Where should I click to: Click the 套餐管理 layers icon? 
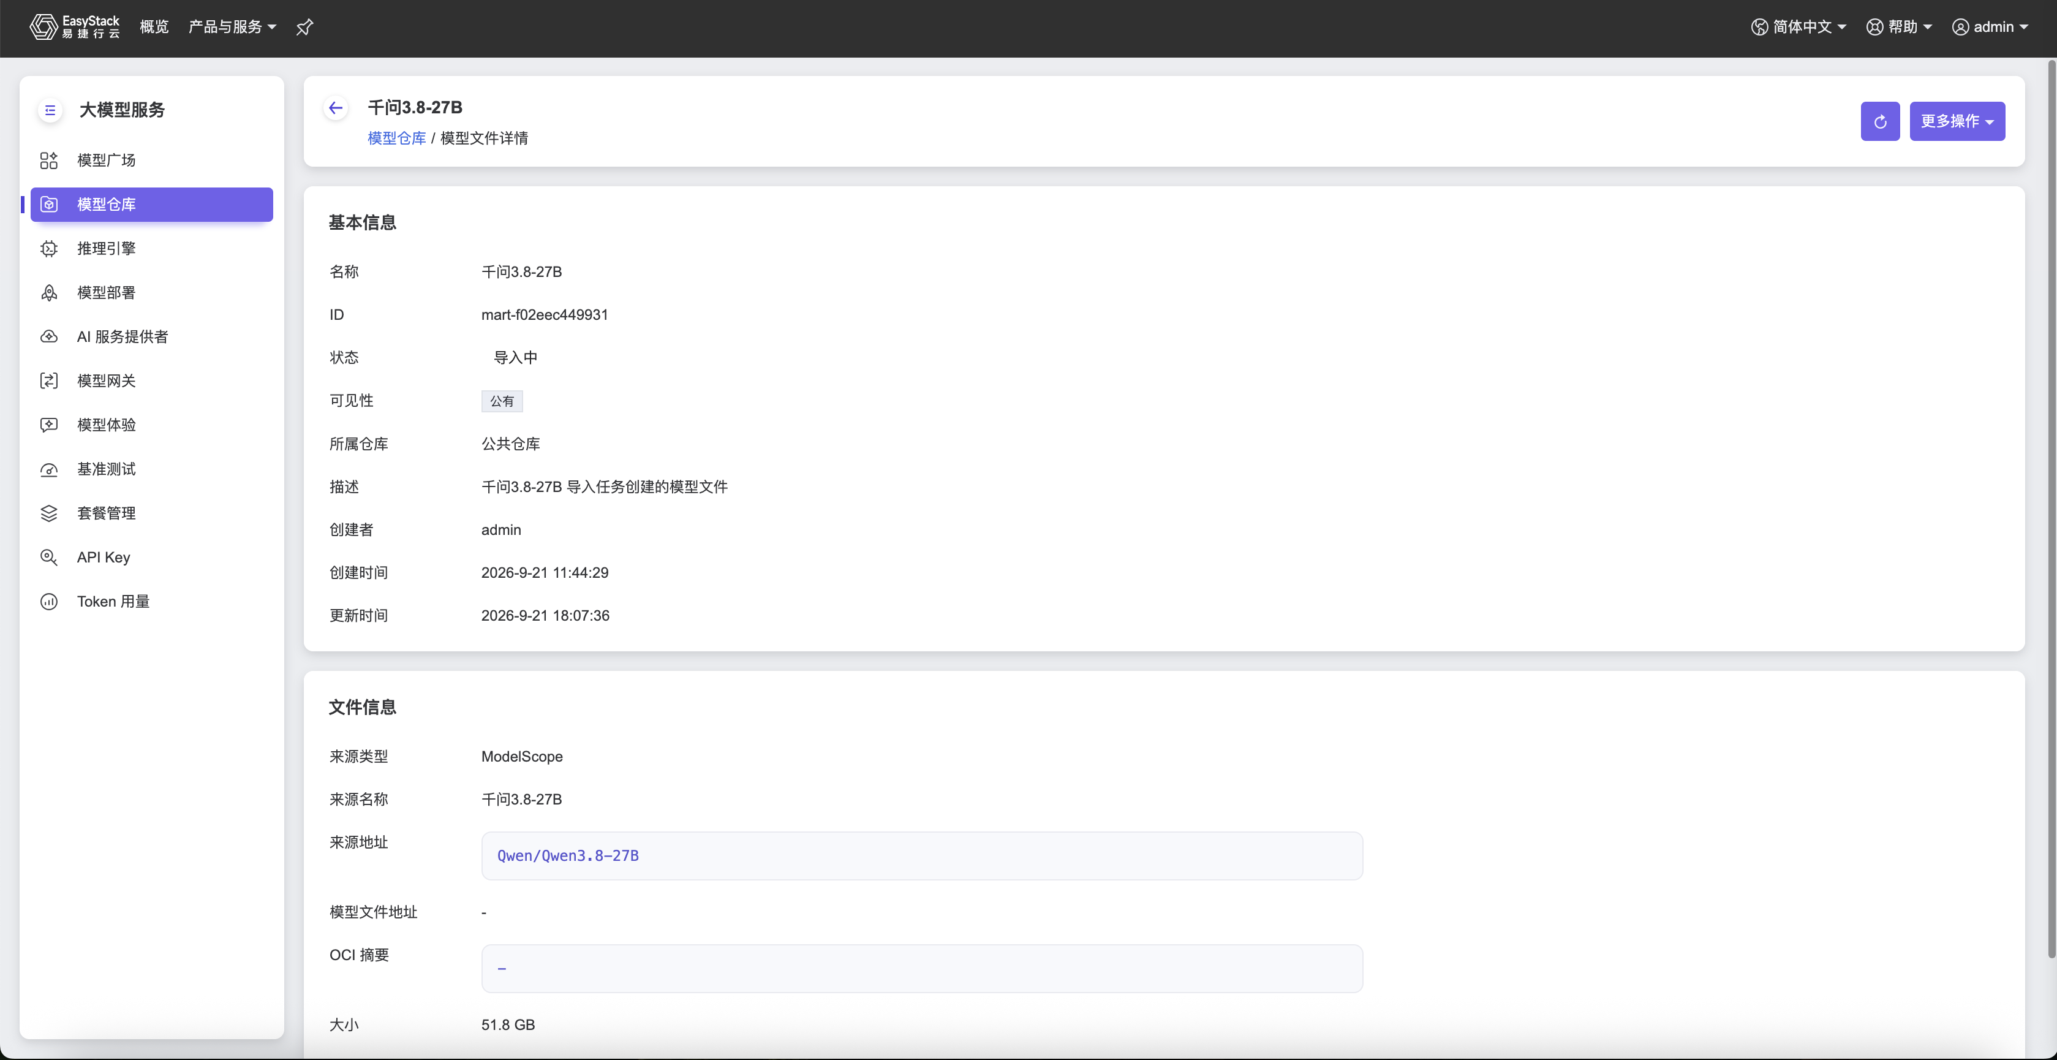point(49,513)
